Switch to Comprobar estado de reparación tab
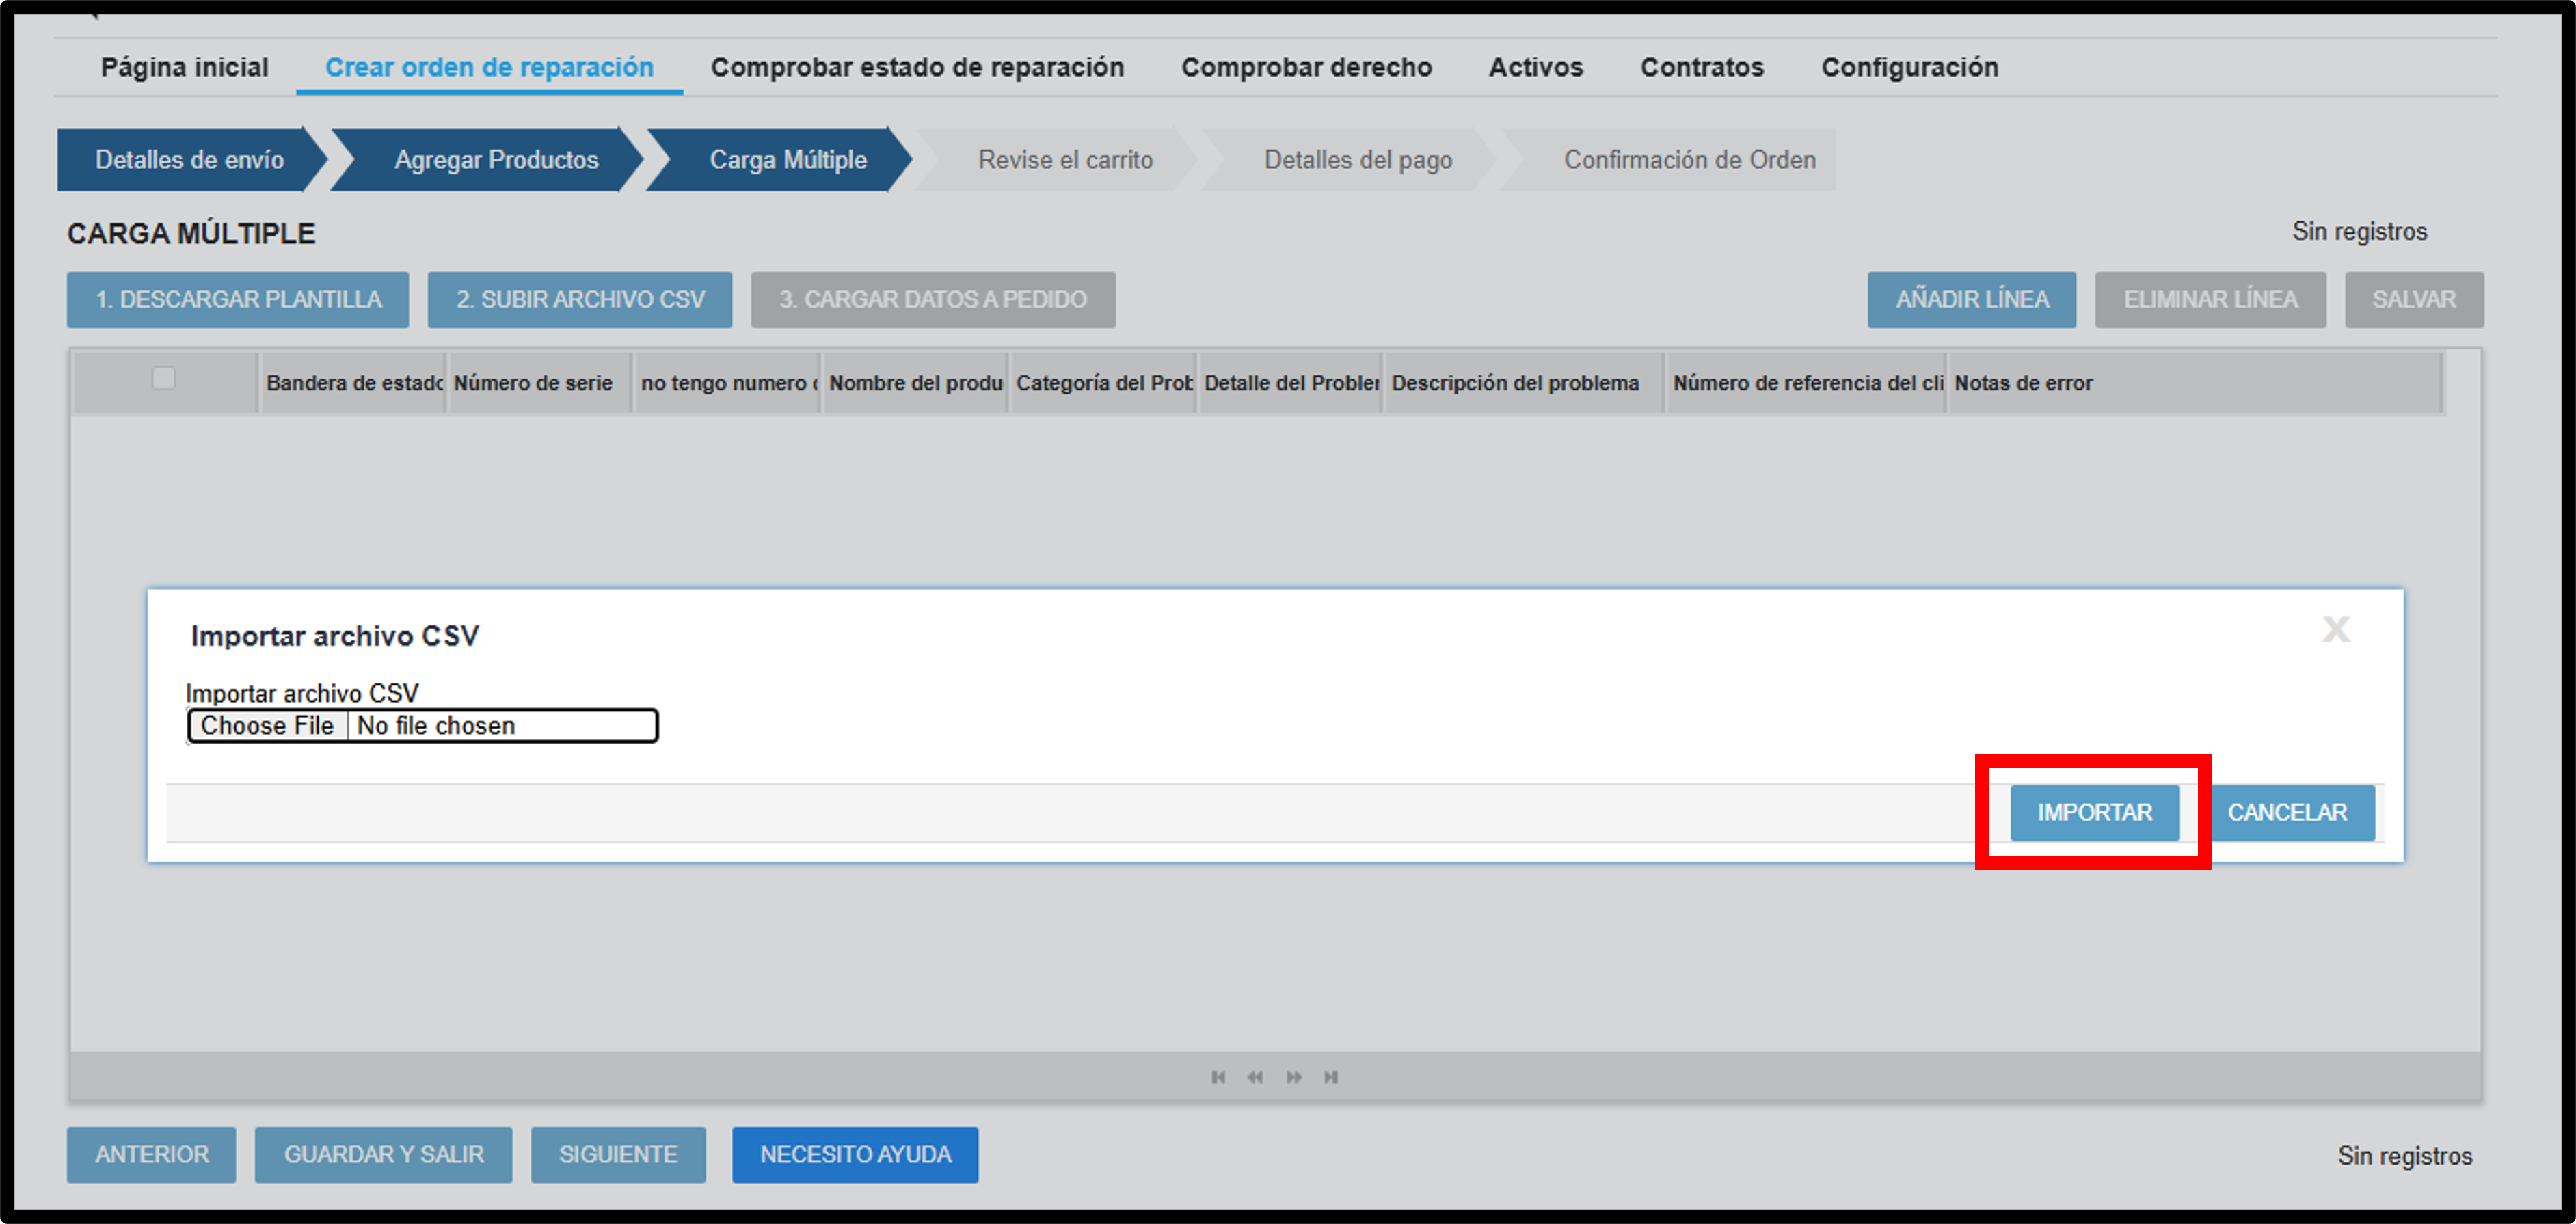The image size is (2576, 1224). tap(917, 67)
